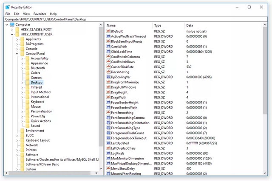Collapse the Control Panel key

point(17,54)
